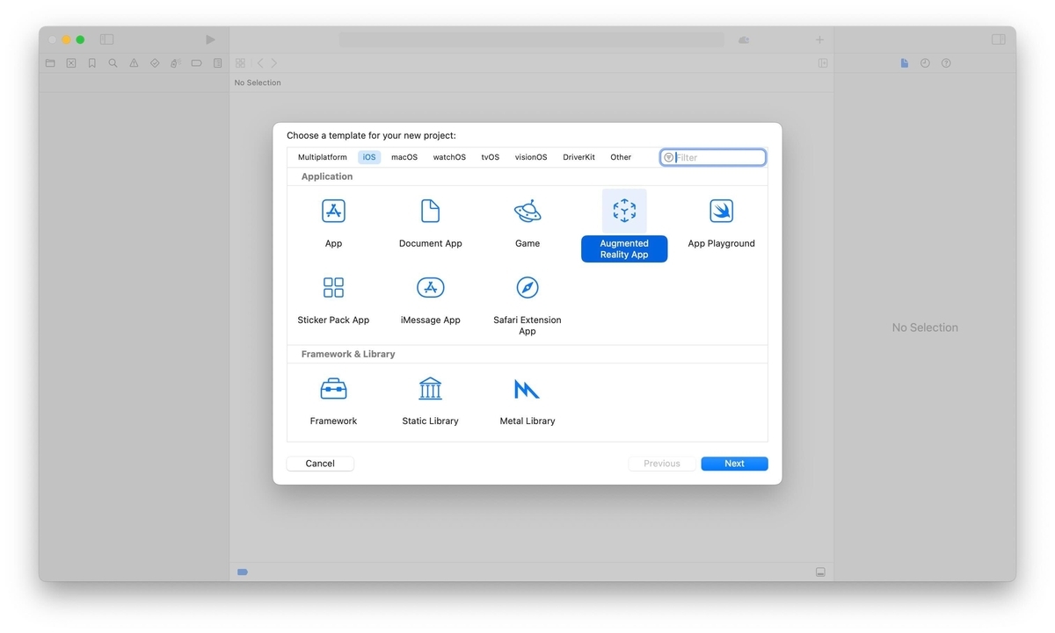Click the Previous button

[x=662, y=464]
